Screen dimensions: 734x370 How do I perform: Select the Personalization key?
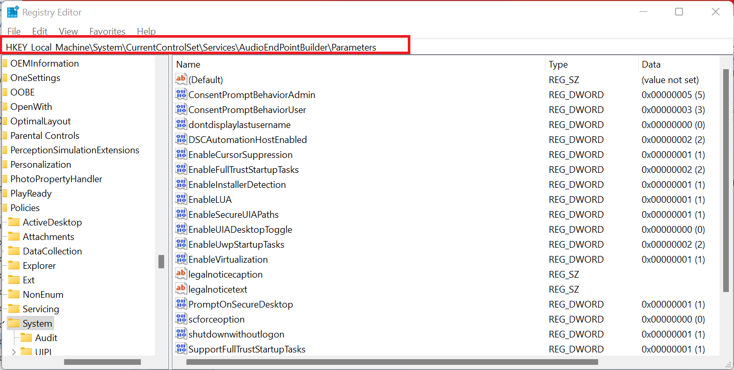click(x=41, y=165)
